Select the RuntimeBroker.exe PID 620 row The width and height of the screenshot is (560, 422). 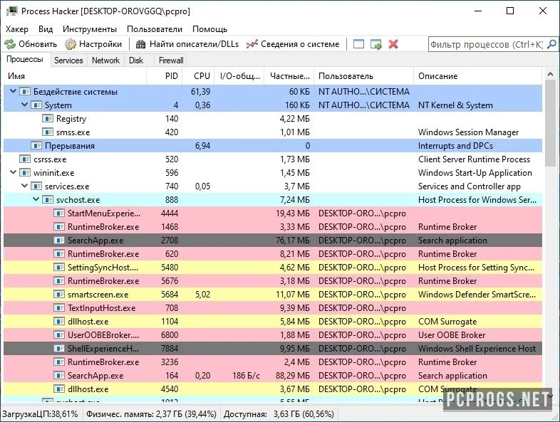(x=273, y=254)
